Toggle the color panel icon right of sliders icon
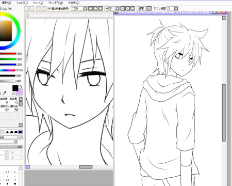The image size is (232, 186). (10, 8)
